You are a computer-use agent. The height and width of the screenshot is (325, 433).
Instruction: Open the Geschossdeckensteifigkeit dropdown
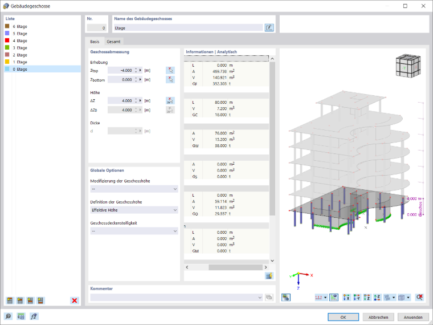point(134,231)
